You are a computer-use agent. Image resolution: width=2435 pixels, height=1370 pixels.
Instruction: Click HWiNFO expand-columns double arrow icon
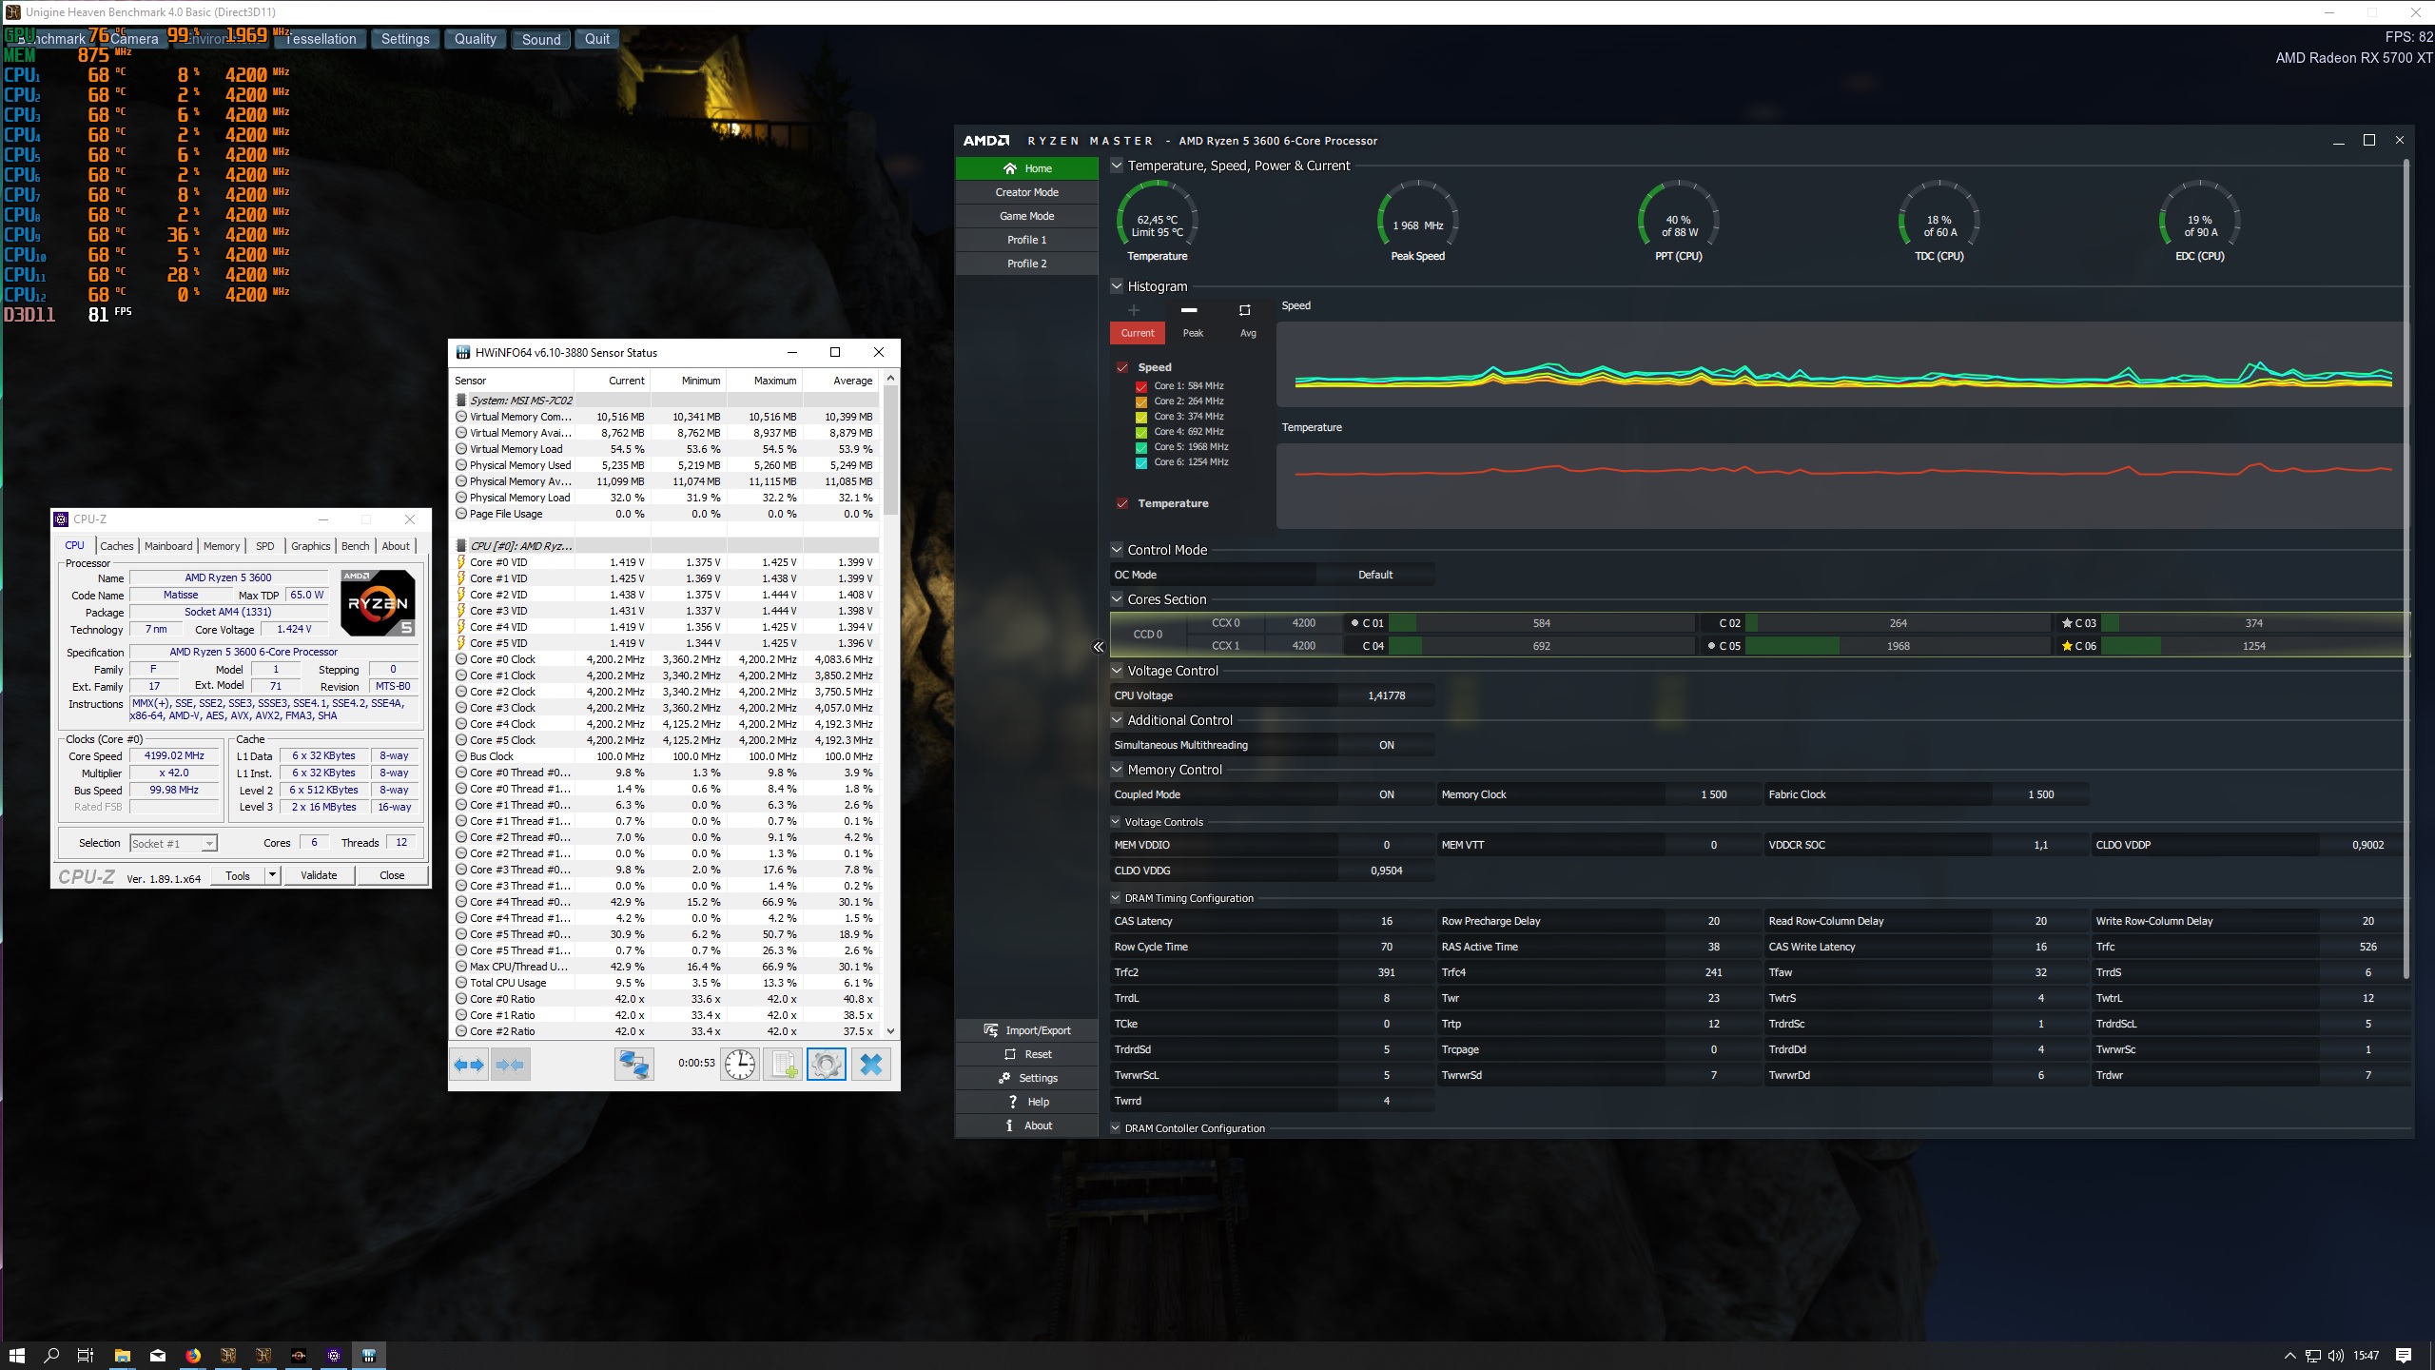click(x=469, y=1065)
